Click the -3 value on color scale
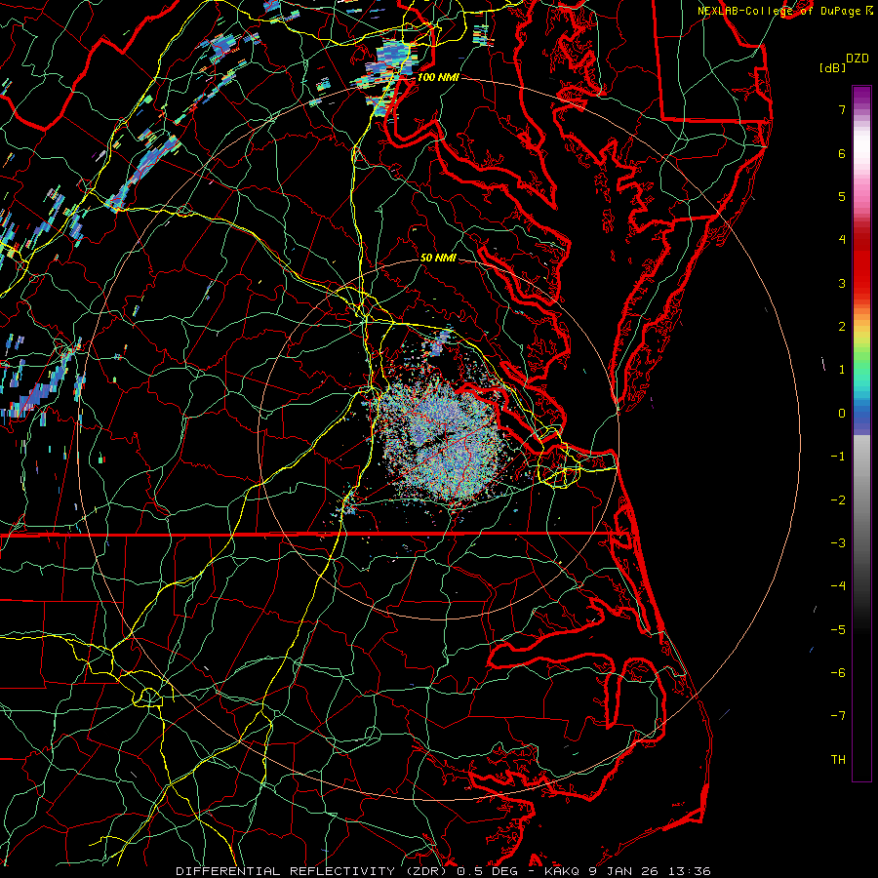Screen dimensions: 878x878 click(838, 543)
